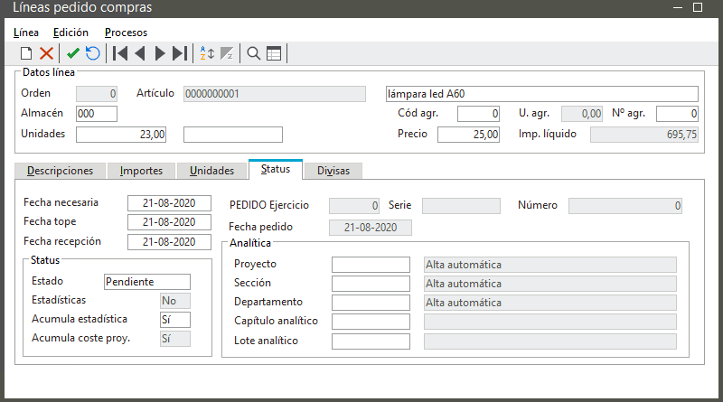Click Proyecto's Alta automática description
The image size is (723, 402).
click(550, 265)
